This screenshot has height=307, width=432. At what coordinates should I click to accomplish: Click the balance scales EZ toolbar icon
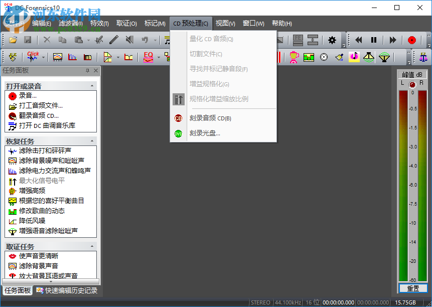tap(423, 57)
